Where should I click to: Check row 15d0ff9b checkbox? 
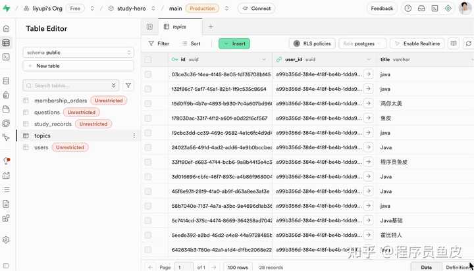pyautogui.click(x=148, y=104)
